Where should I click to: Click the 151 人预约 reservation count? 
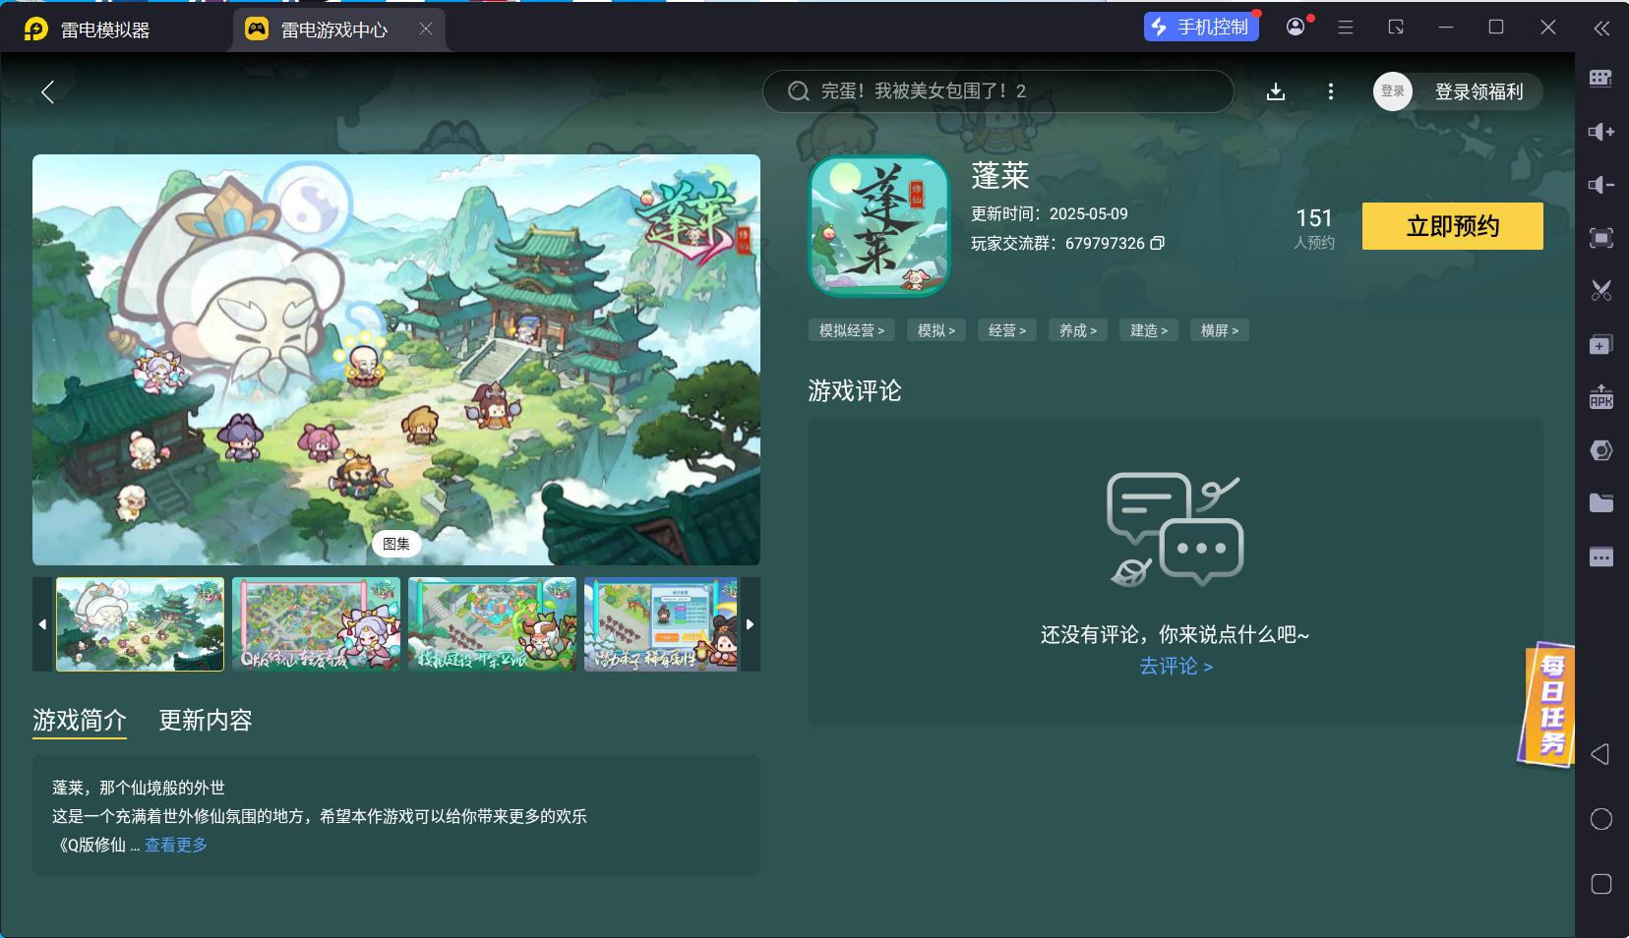1314,228
